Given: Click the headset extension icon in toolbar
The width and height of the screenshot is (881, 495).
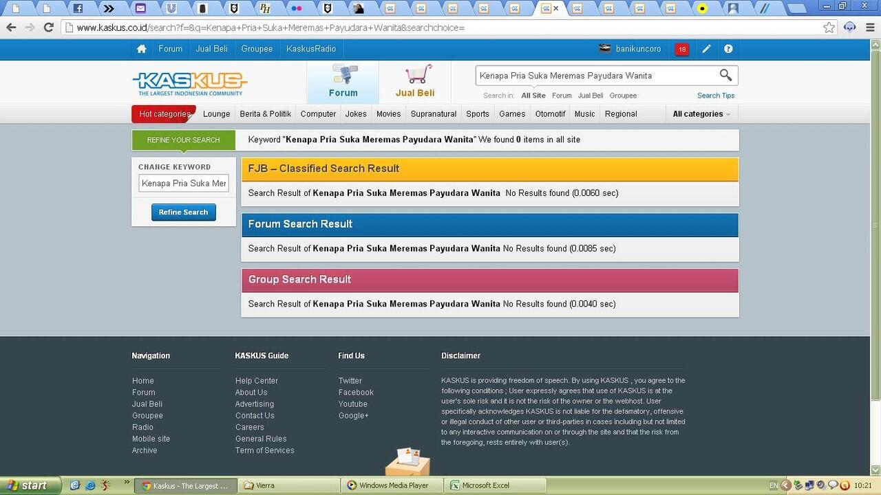Looking at the screenshot, I should (850, 27).
